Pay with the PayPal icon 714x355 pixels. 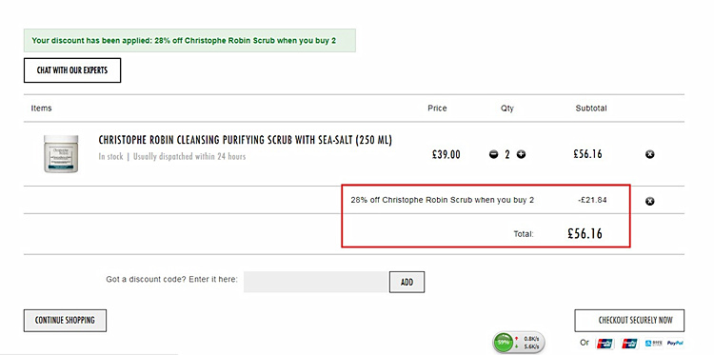[x=675, y=344]
